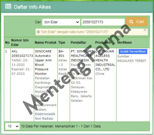Open the Izin Edar search type dropdown
This screenshot has height=135, width=154.
(x=61, y=22)
